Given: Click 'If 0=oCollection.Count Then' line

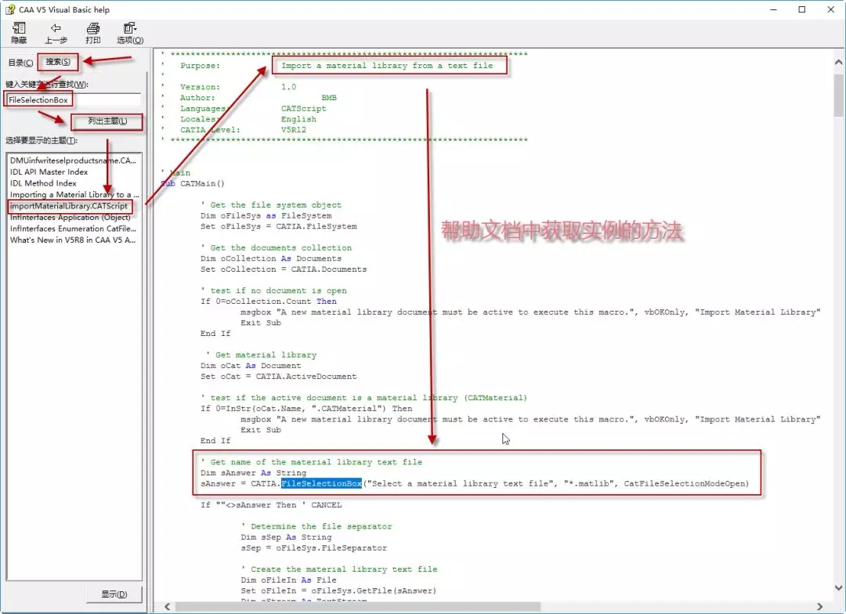Looking at the screenshot, I should [268, 302].
